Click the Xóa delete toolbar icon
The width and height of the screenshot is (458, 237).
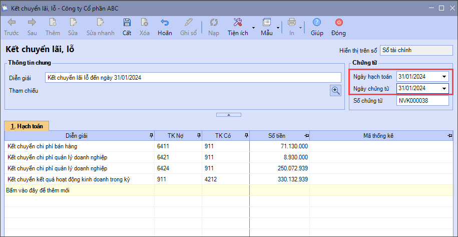(x=145, y=23)
